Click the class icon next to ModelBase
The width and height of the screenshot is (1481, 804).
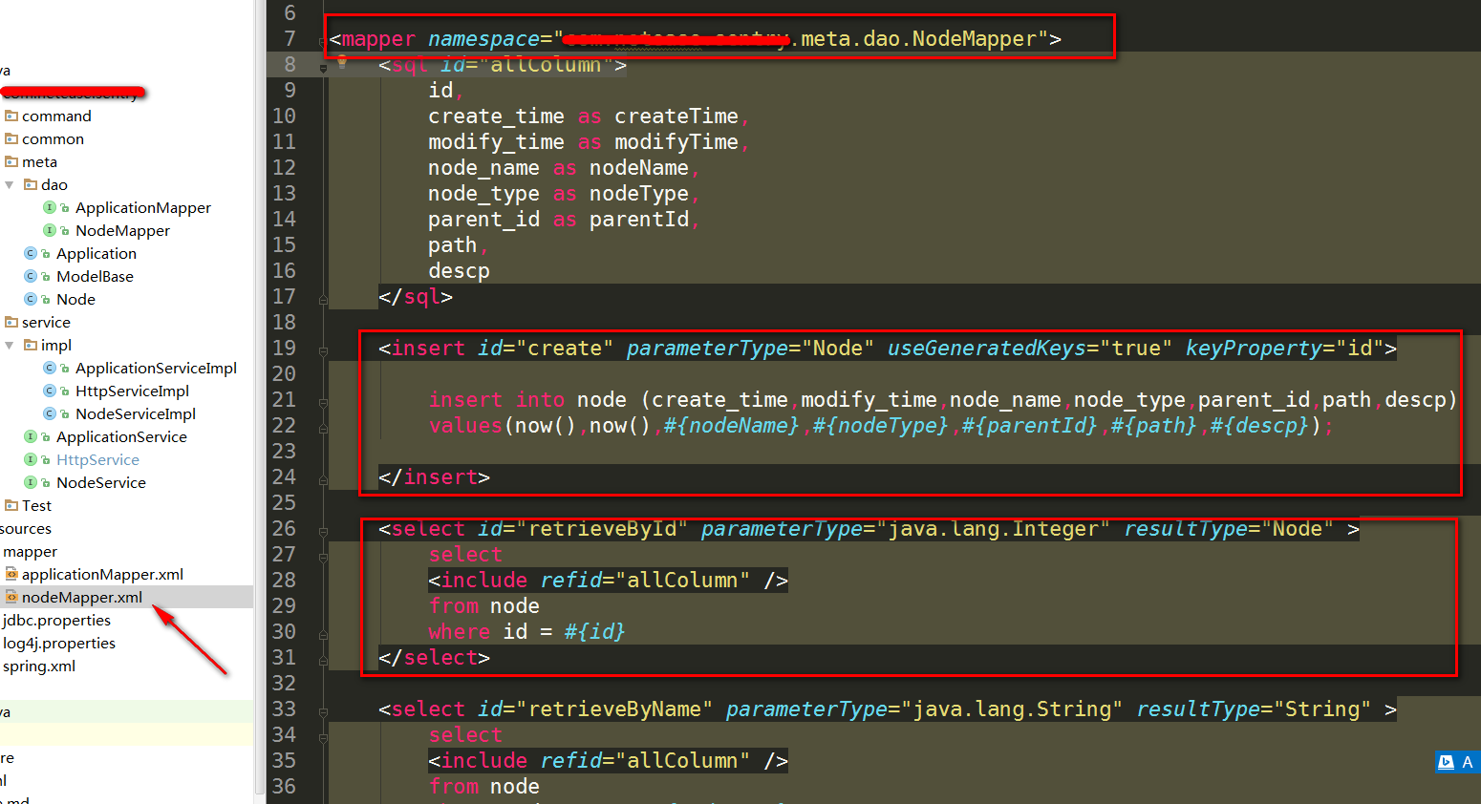point(31,276)
